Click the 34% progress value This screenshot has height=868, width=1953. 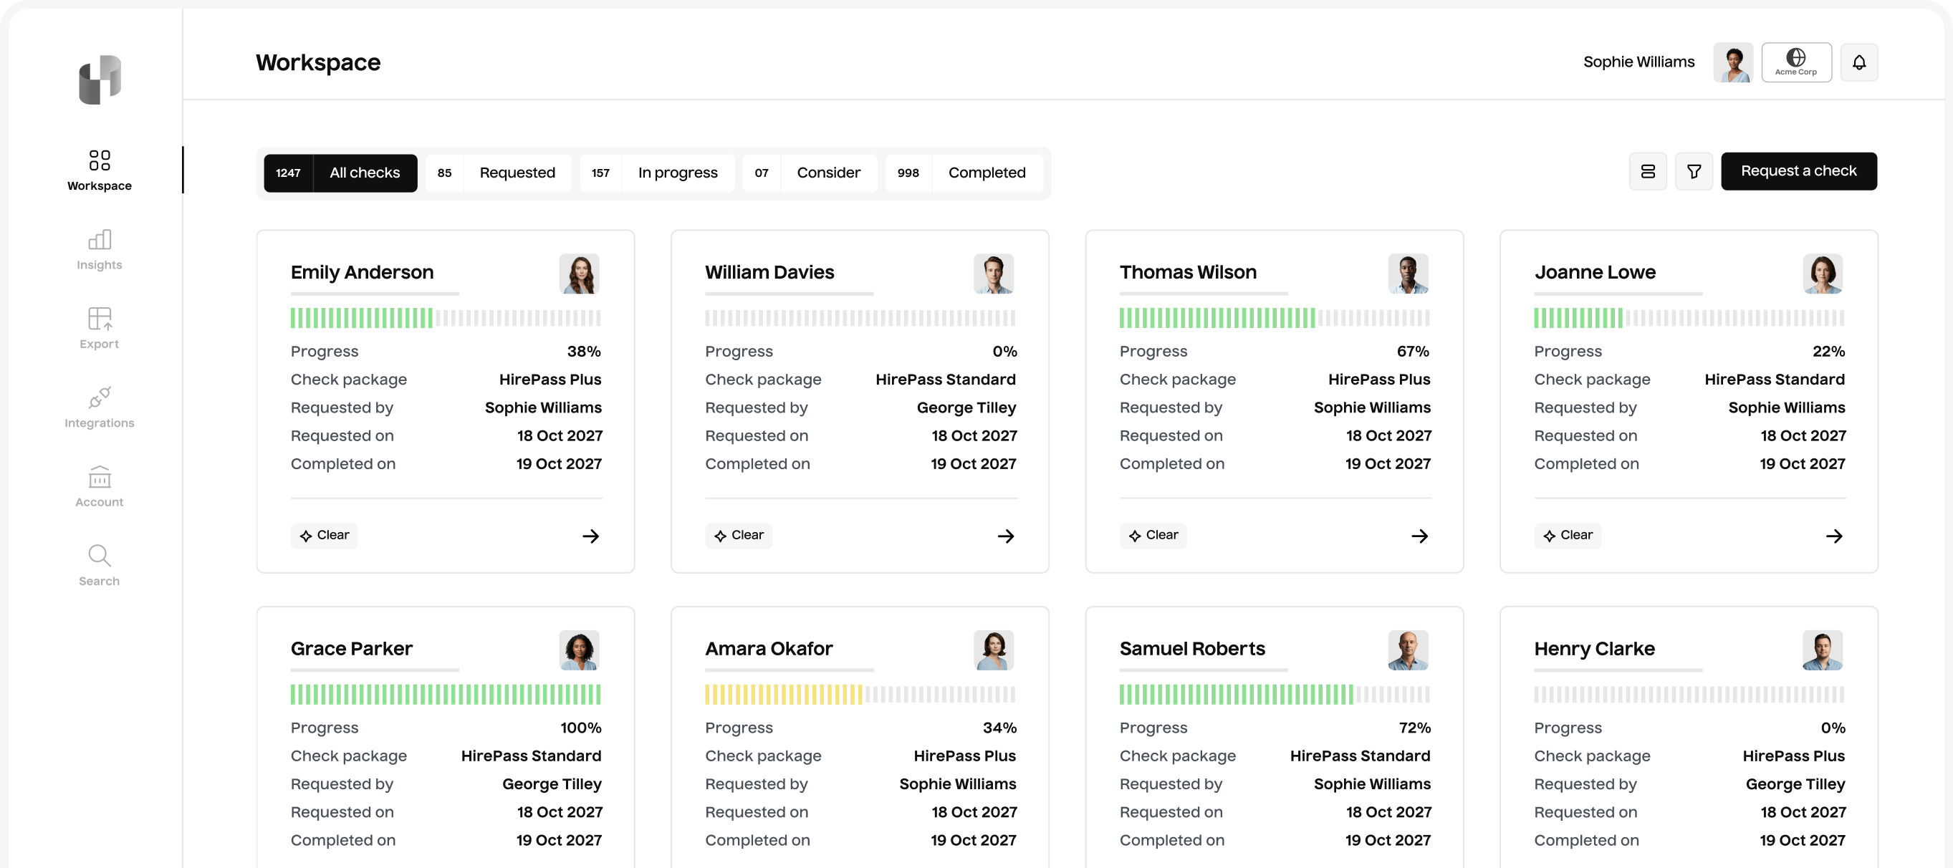click(x=1000, y=728)
